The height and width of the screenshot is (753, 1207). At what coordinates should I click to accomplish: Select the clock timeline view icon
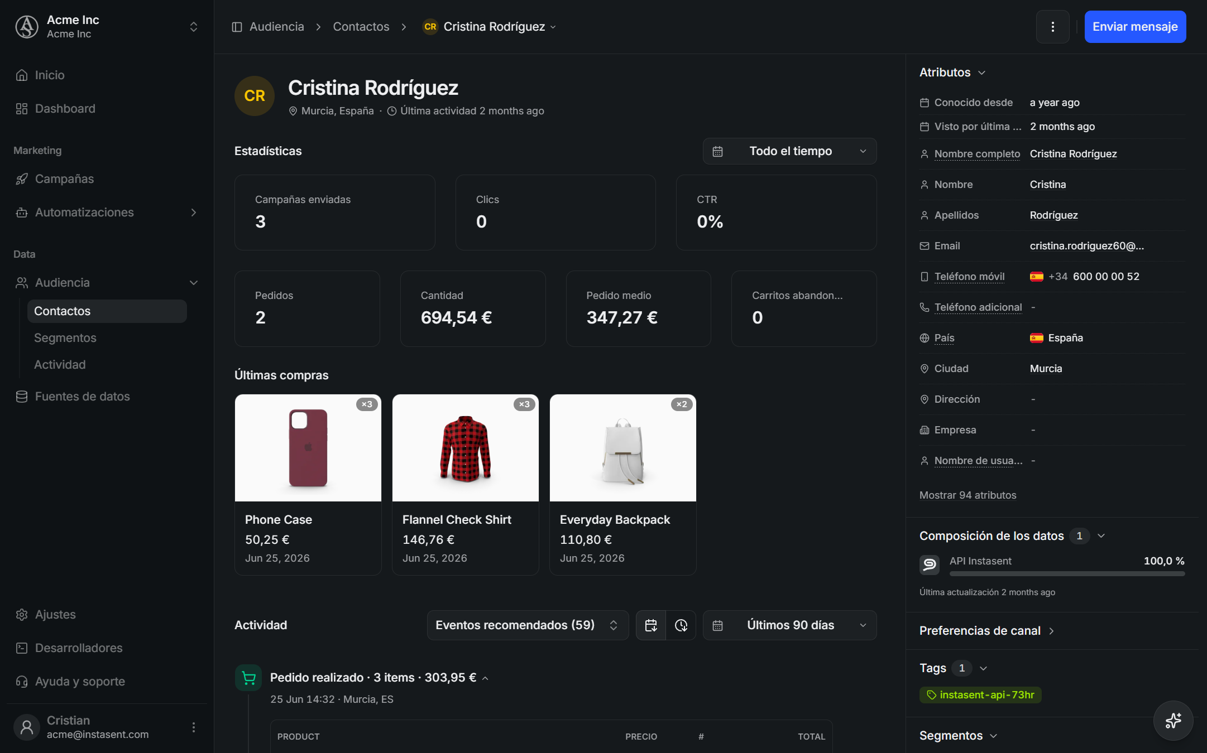click(x=681, y=625)
